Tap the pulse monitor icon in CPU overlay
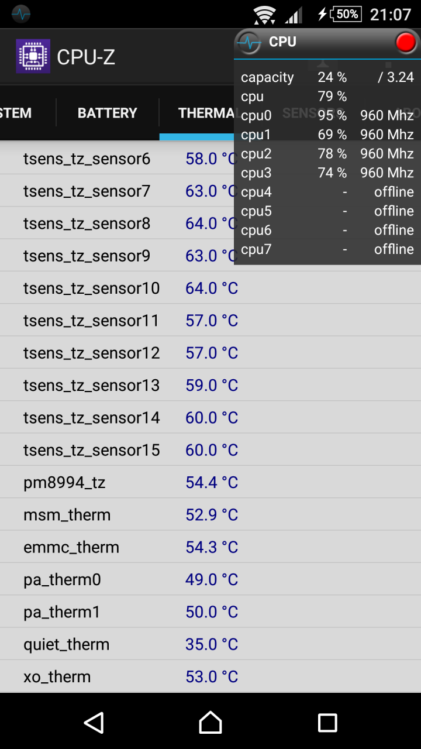 [250, 43]
